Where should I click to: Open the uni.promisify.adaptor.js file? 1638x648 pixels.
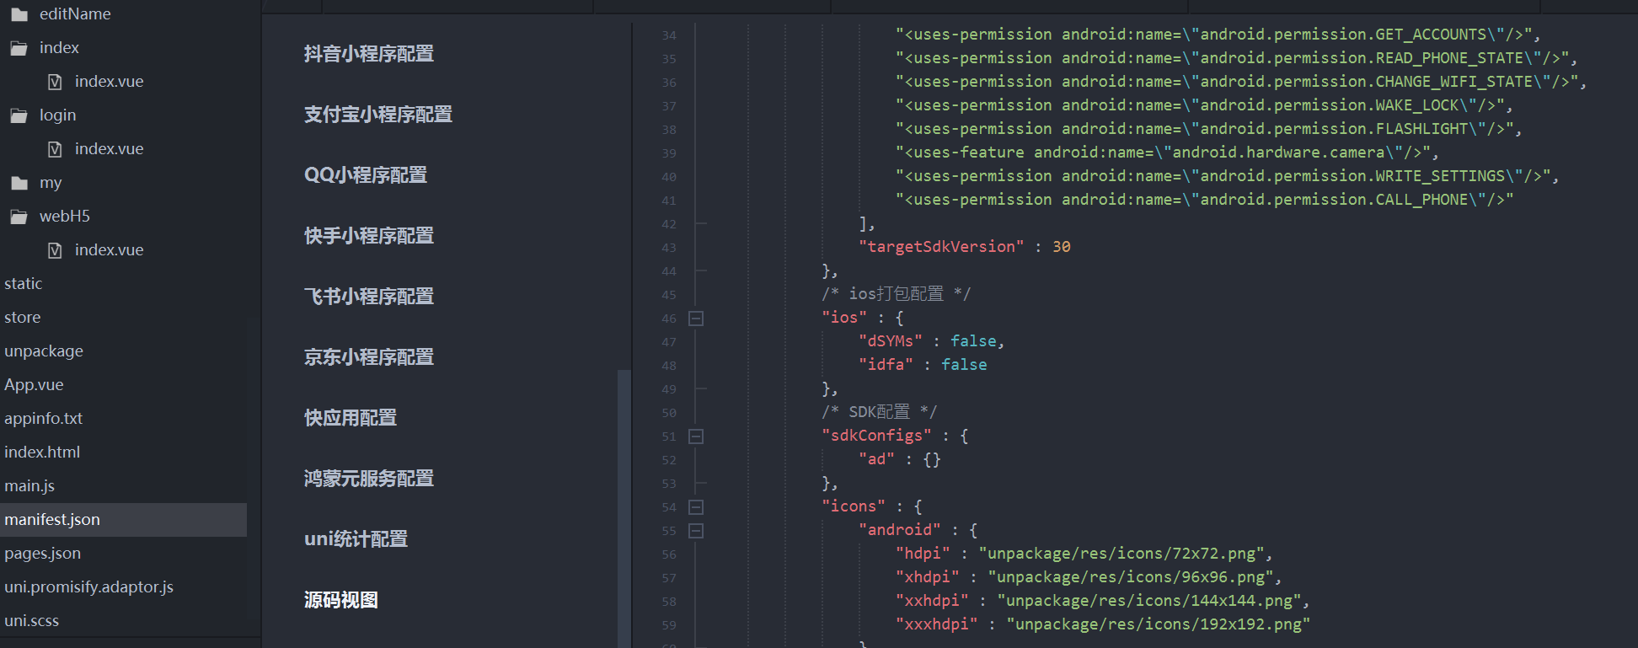[88, 587]
